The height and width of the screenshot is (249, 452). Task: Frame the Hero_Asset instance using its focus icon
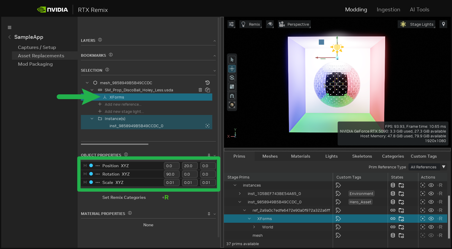(x=422, y=202)
